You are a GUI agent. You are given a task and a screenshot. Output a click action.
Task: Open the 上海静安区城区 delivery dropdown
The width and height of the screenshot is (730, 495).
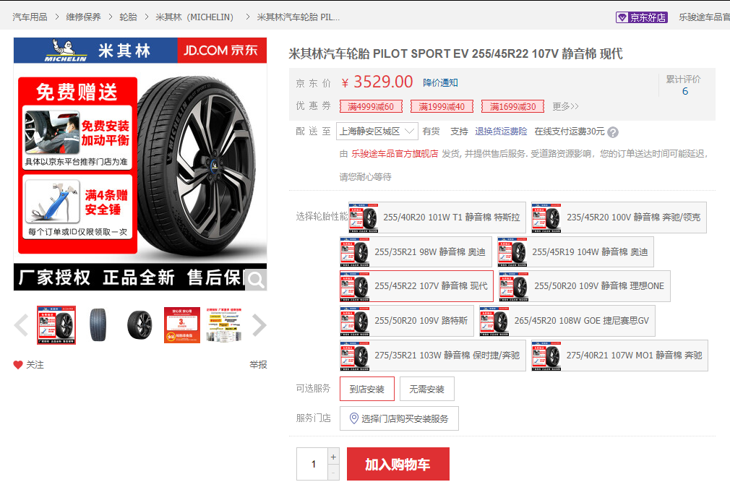(x=377, y=132)
